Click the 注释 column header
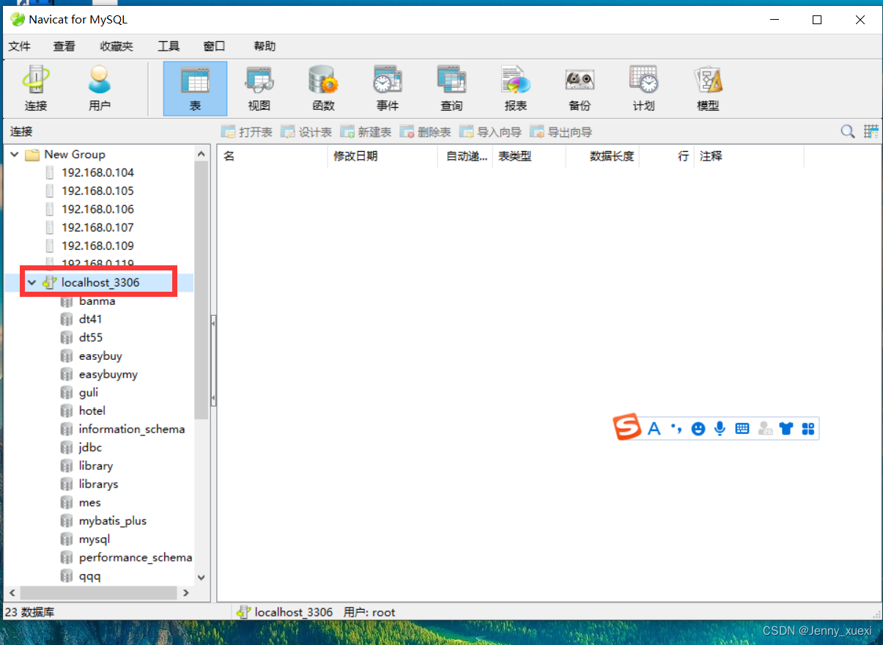 [x=749, y=156]
